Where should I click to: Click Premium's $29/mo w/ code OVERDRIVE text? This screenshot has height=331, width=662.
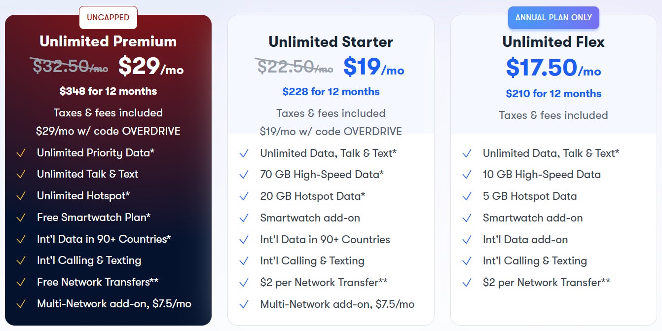[108, 131]
